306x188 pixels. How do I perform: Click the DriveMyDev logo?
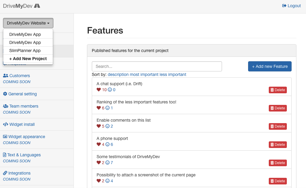click(21, 6)
